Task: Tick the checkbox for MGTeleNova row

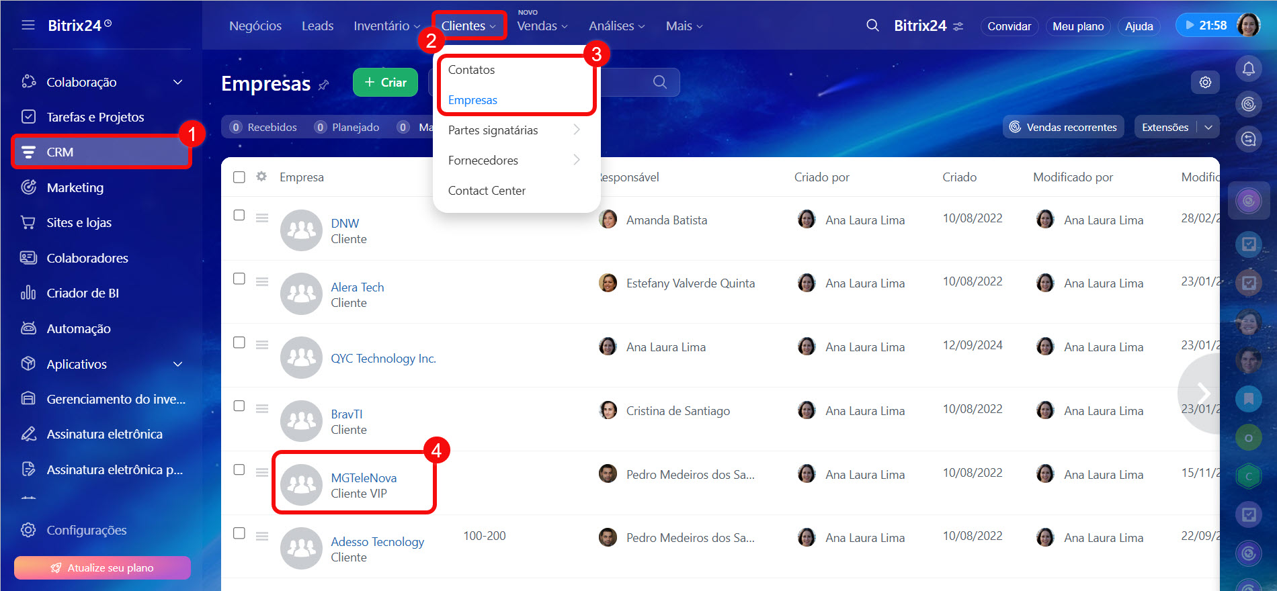Action: point(239,470)
